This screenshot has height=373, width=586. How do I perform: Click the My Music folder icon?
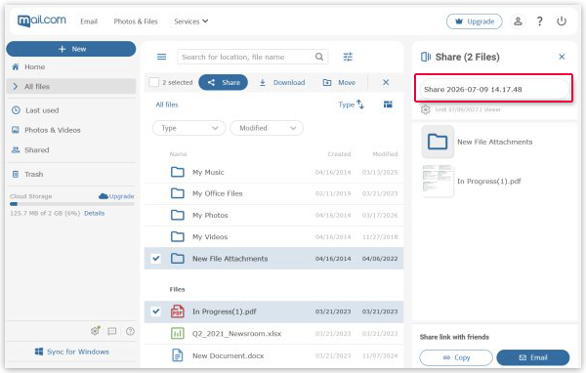click(177, 172)
